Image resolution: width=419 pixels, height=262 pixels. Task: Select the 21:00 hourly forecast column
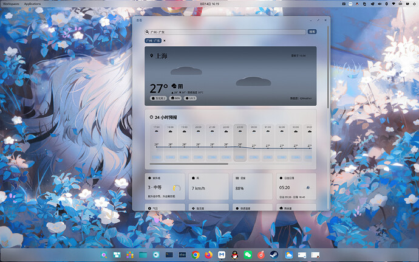point(212,143)
